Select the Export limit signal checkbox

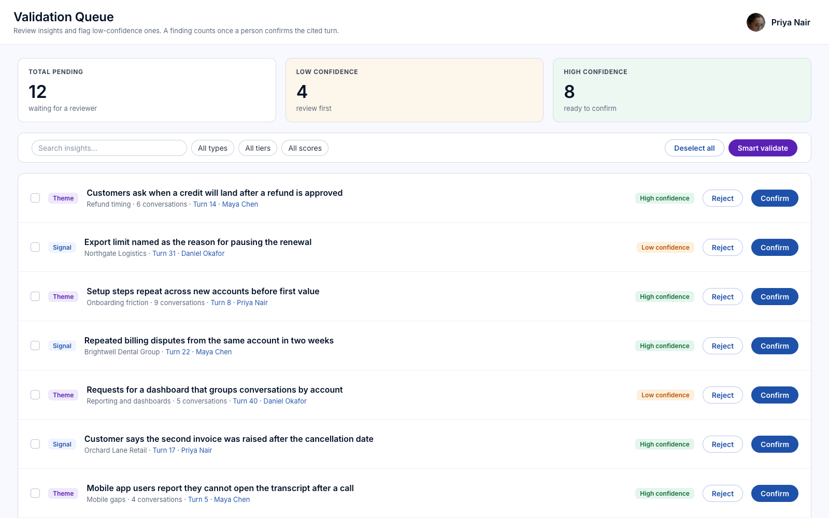35,247
